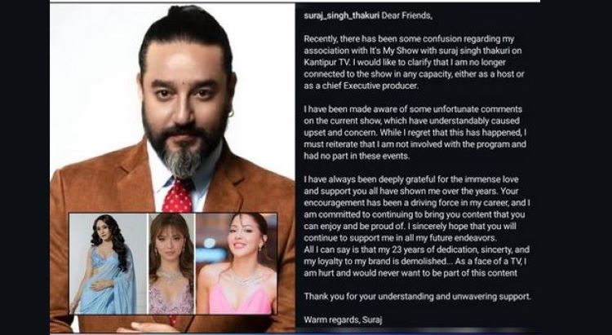This screenshot has height=335, width=612.
Task: Click line starting 'Recently, there has been'
Action: pos(409,39)
